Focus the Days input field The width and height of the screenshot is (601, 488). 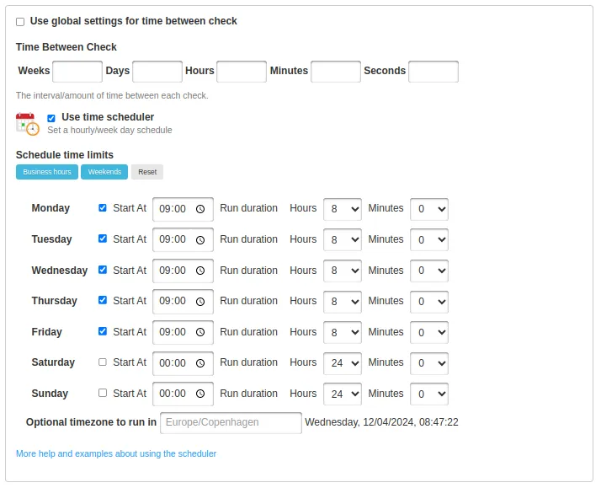coord(157,72)
